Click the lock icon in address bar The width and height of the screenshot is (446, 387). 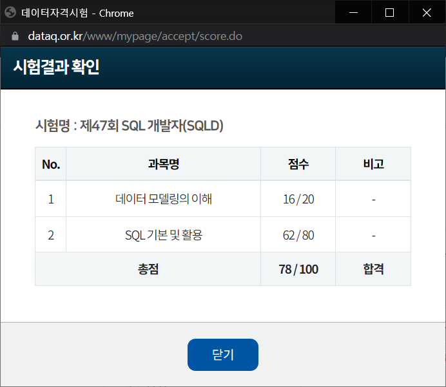15,36
